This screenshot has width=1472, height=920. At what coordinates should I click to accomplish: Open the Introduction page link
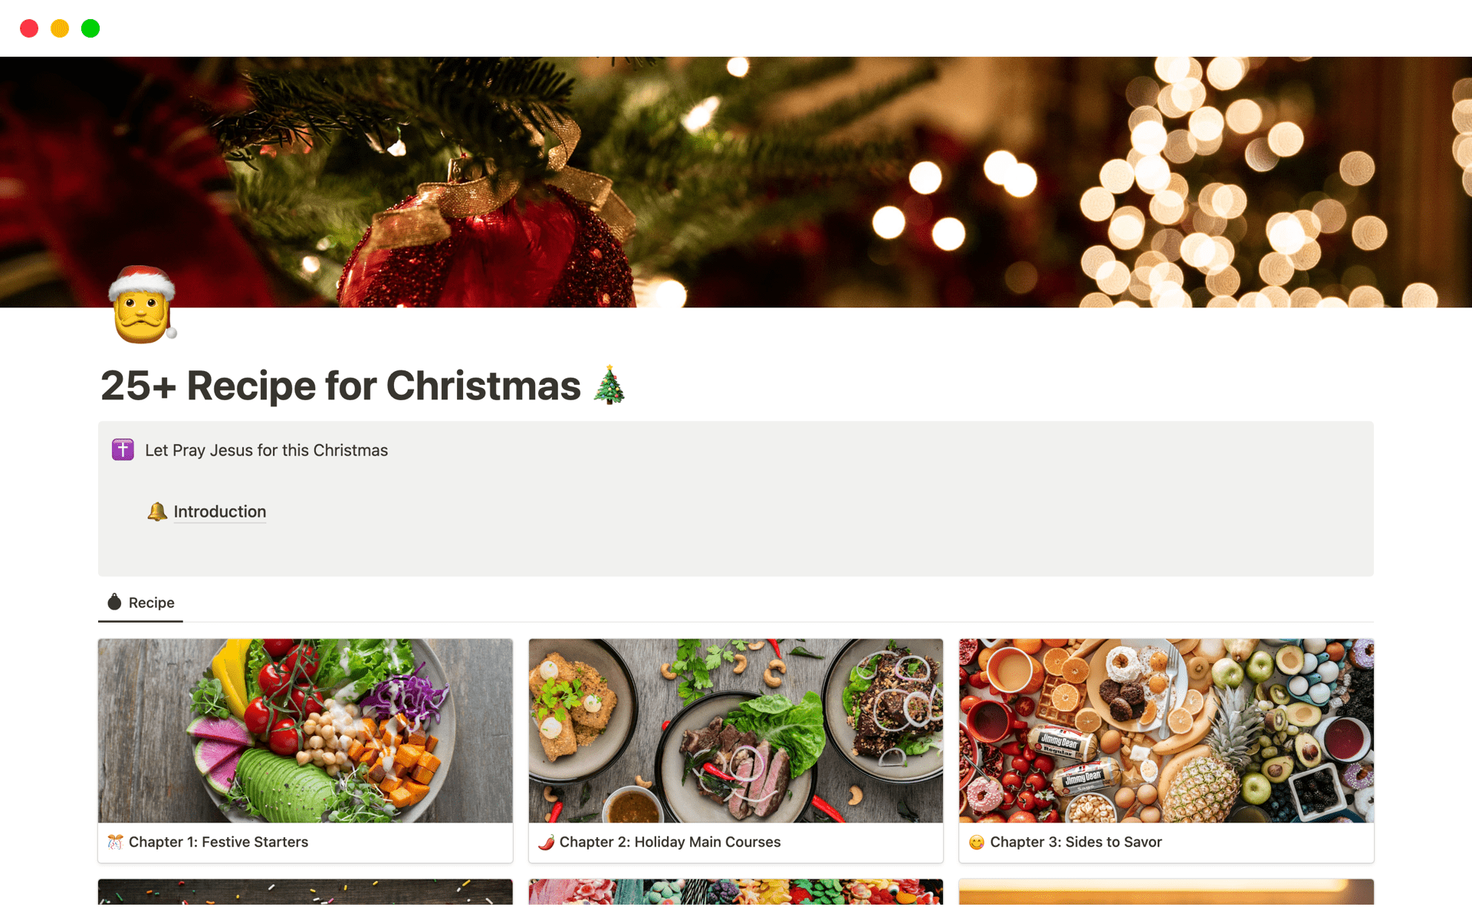click(220, 512)
